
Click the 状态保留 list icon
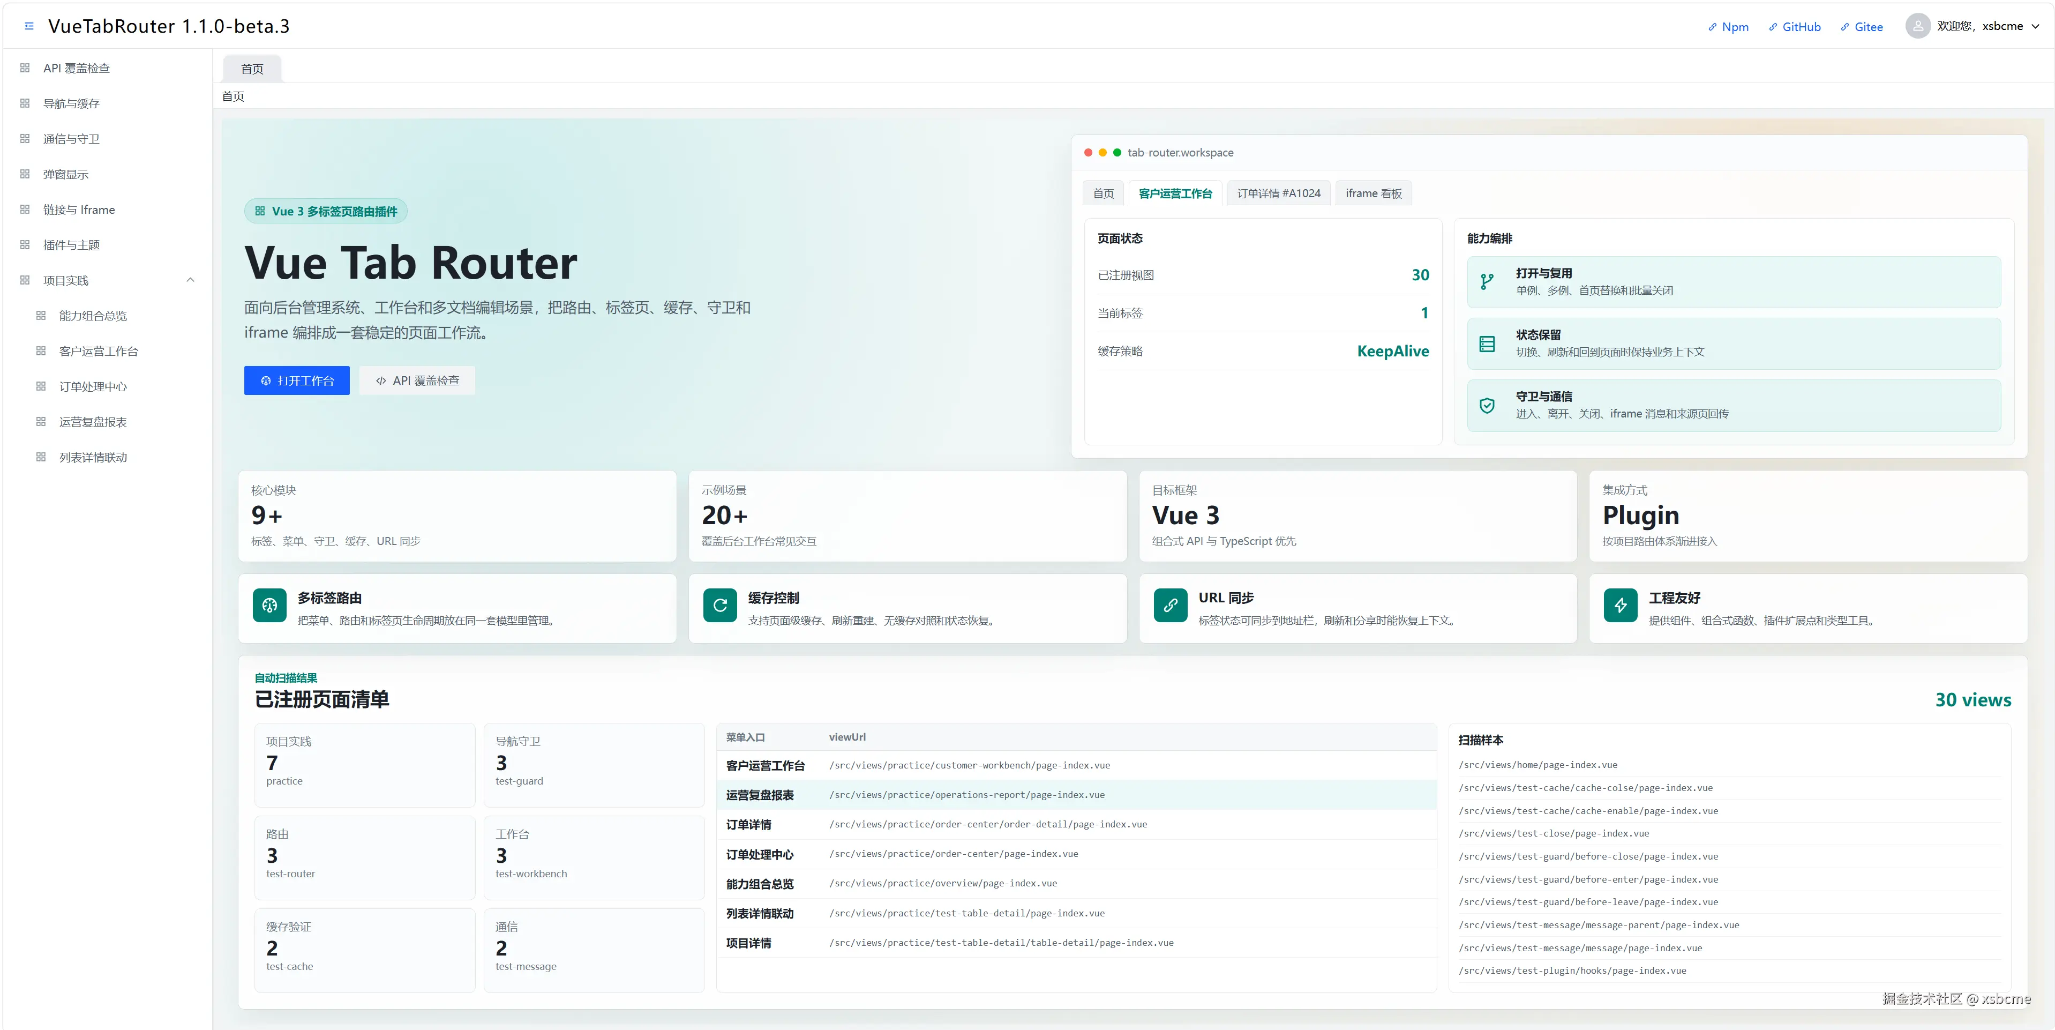point(1487,344)
